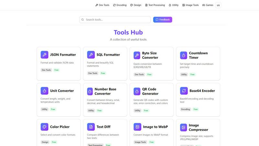This screenshot has height=146, width=259.
Task: Click the Tools Hub heading
Action: tap(128, 32)
